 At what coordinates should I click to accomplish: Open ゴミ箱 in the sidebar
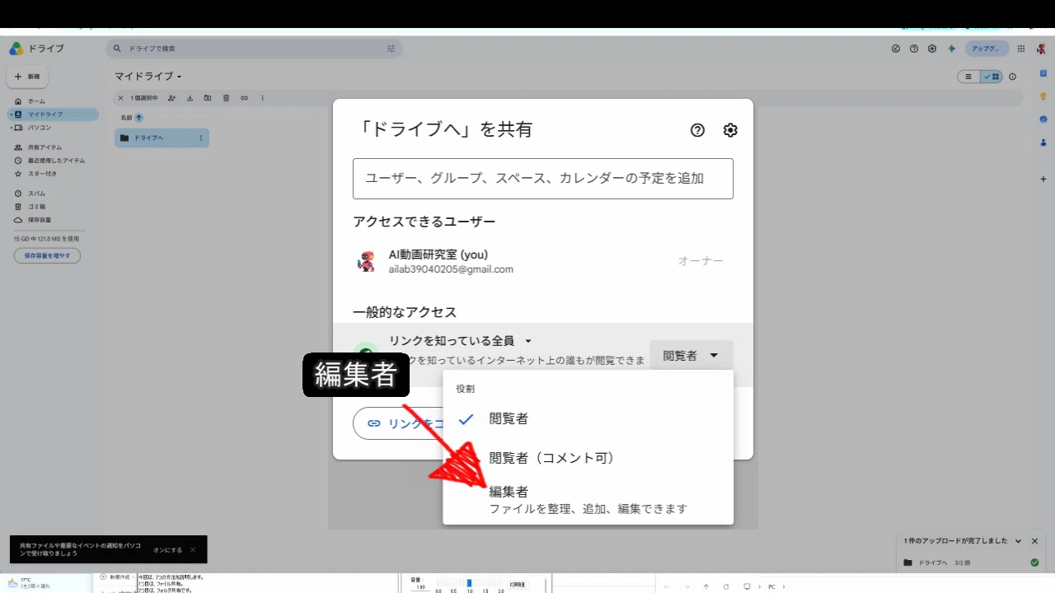pos(36,207)
